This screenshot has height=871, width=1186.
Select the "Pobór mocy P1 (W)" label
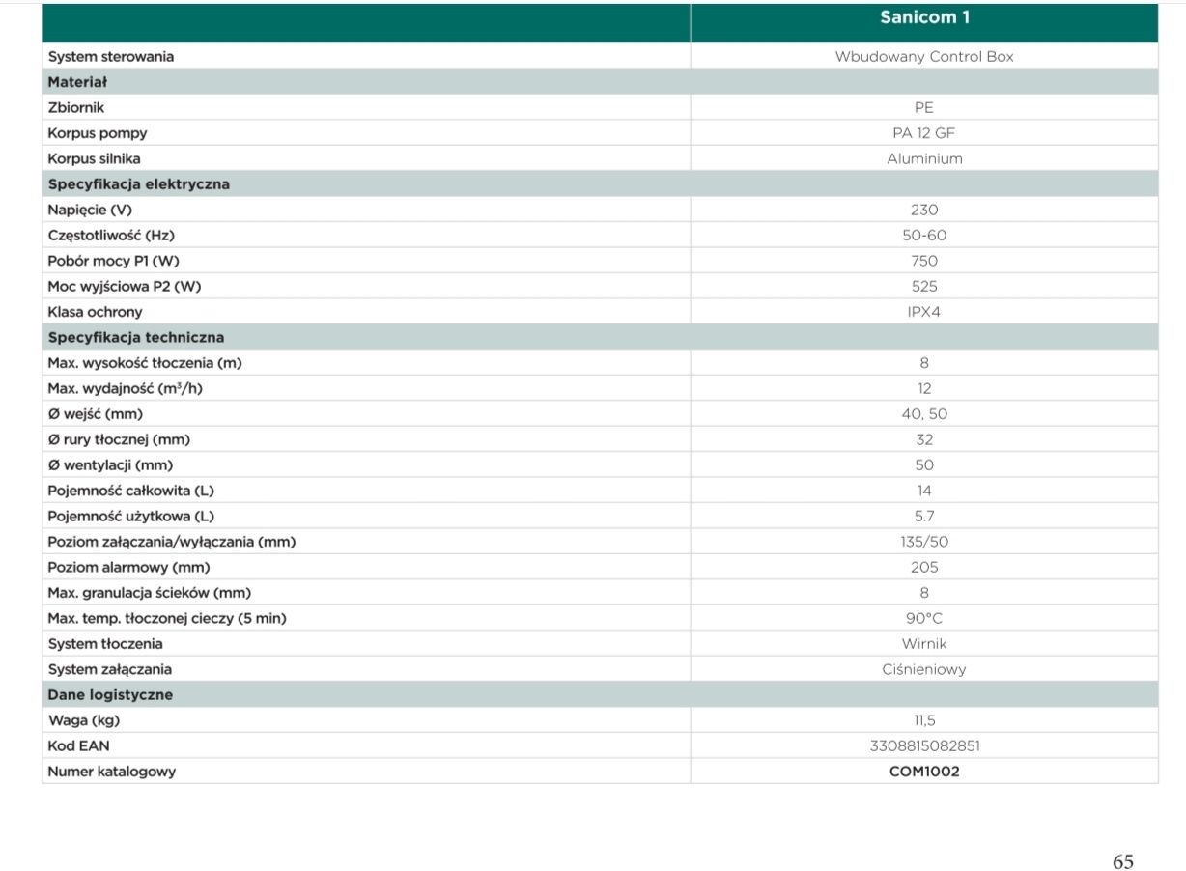(114, 261)
